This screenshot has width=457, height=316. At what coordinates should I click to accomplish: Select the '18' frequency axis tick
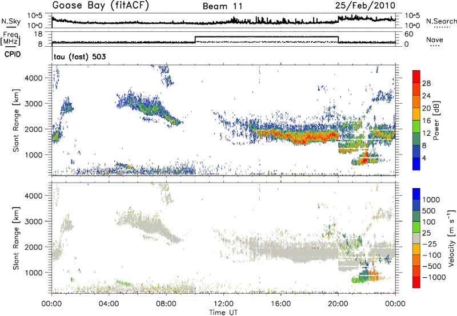(x=39, y=34)
